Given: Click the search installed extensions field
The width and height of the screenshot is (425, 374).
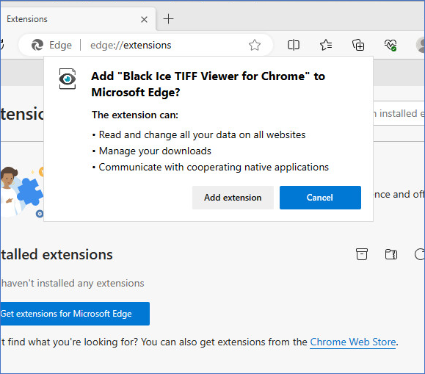Looking at the screenshot, I should point(399,113).
